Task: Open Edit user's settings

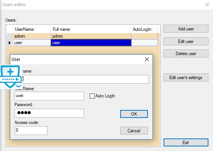Action: click(x=186, y=78)
